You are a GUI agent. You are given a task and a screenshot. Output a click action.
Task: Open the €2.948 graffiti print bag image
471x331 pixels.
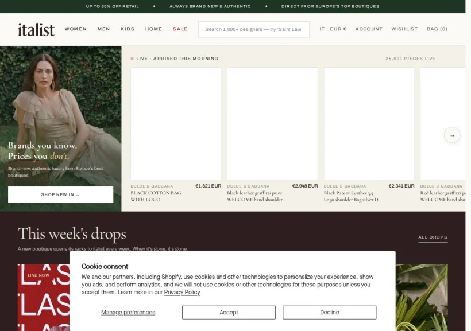point(272,124)
